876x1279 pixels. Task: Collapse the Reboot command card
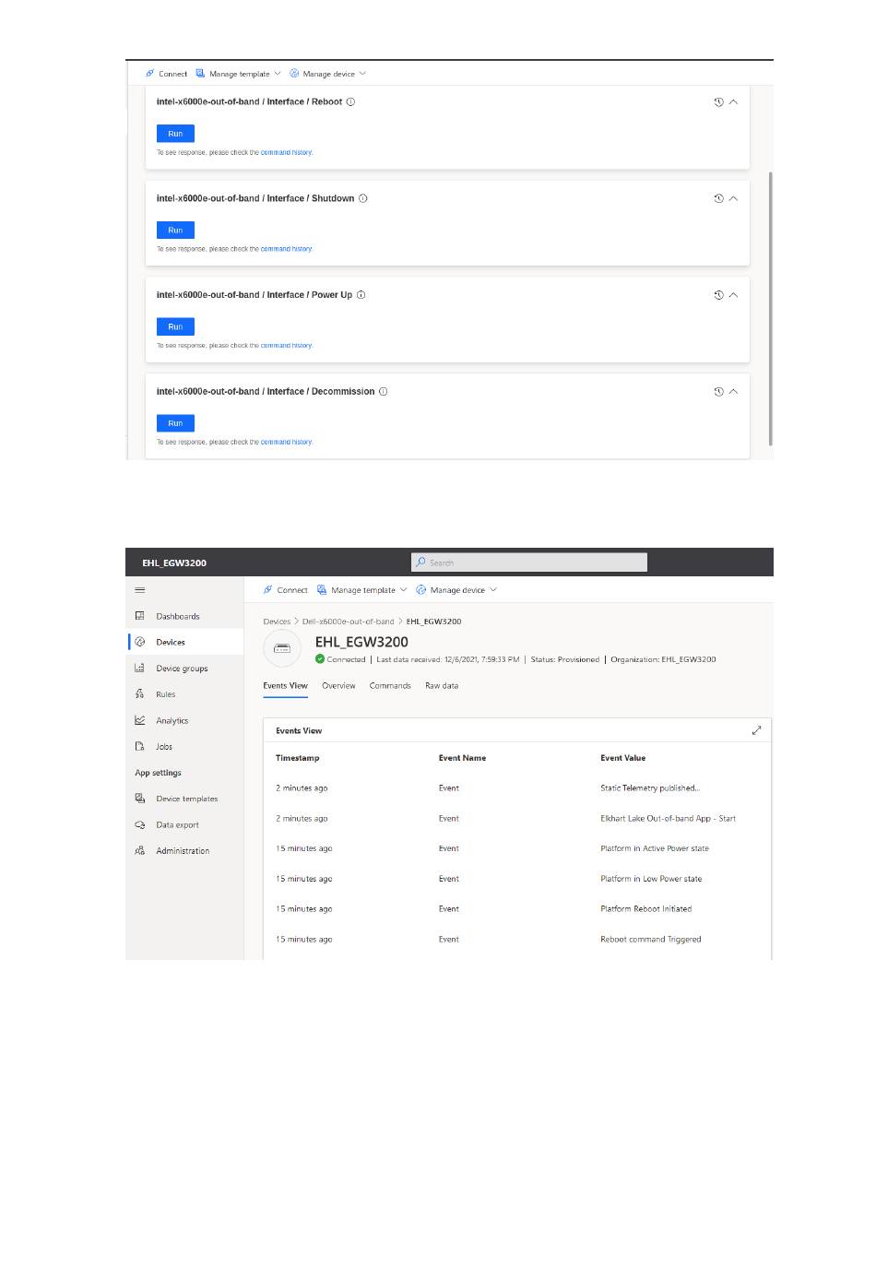click(733, 102)
